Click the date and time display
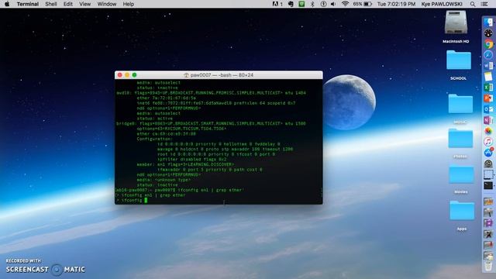Screen dimensions: 496x279 pyautogui.click(x=396, y=4)
